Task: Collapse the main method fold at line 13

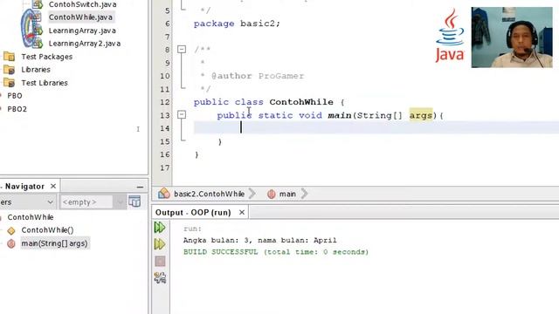Action: pyautogui.click(x=182, y=114)
